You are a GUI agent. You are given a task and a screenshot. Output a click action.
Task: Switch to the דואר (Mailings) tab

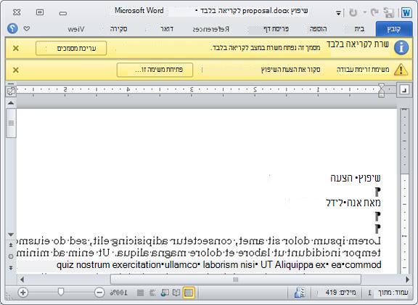click(x=167, y=29)
